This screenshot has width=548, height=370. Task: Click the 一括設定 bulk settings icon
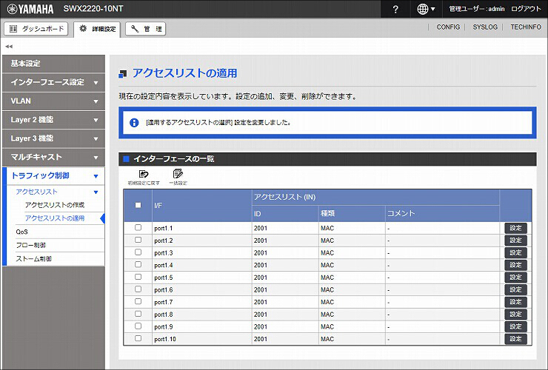click(178, 177)
